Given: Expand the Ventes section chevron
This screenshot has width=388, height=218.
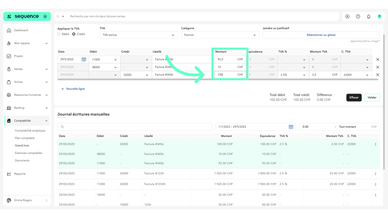Looking at the screenshot, I should (x=46, y=69).
